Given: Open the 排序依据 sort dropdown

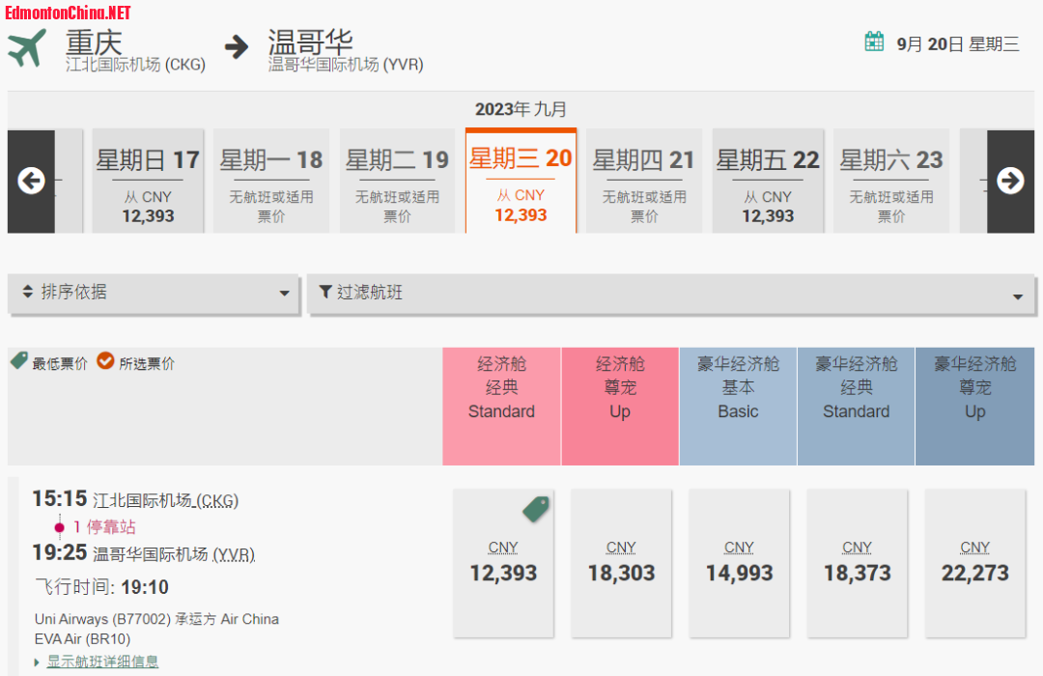Looking at the screenshot, I should click(x=155, y=293).
